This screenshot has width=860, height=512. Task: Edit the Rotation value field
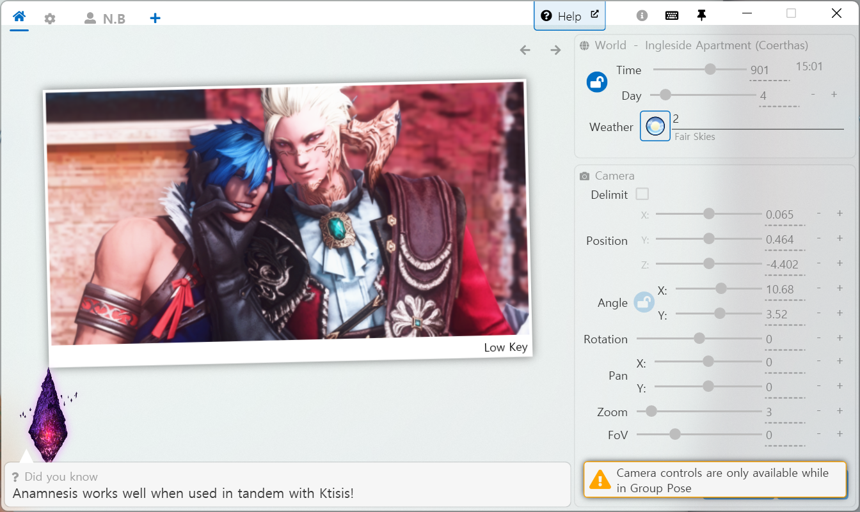[784, 340]
